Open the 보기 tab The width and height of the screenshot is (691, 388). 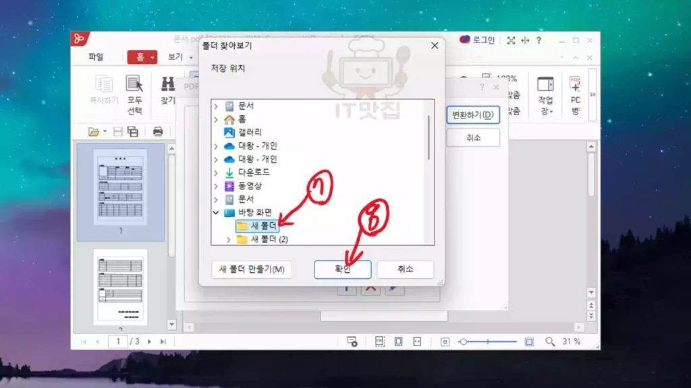pyautogui.click(x=175, y=57)
